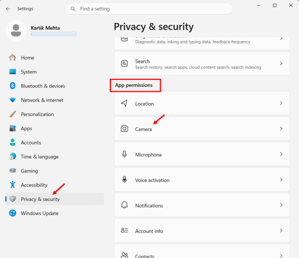Click the Search permissions icon

tap(124, 63)
